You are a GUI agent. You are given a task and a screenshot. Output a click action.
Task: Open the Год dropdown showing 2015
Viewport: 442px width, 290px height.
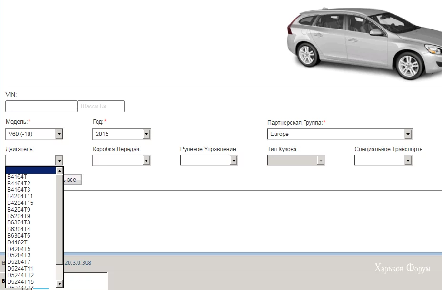click(121, 134)
